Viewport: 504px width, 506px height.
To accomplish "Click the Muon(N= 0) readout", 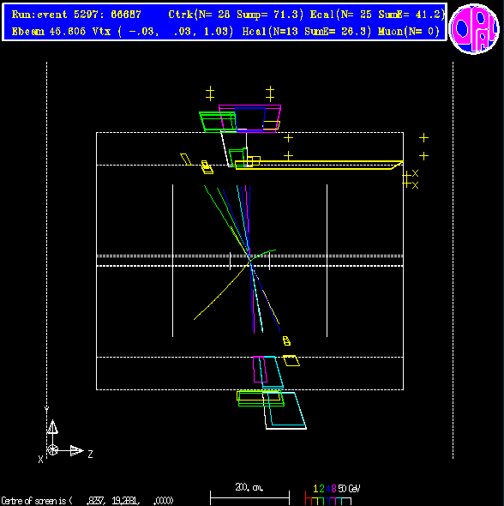I will pos(409,32).
